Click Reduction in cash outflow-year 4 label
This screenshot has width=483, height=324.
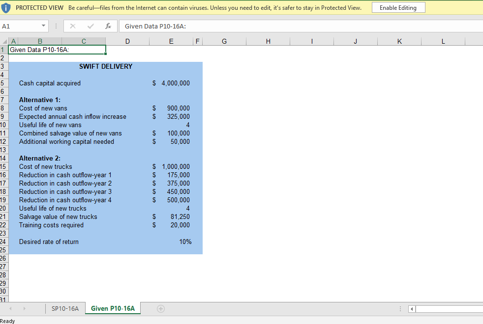pyautogui.click(x=65, y=200)
